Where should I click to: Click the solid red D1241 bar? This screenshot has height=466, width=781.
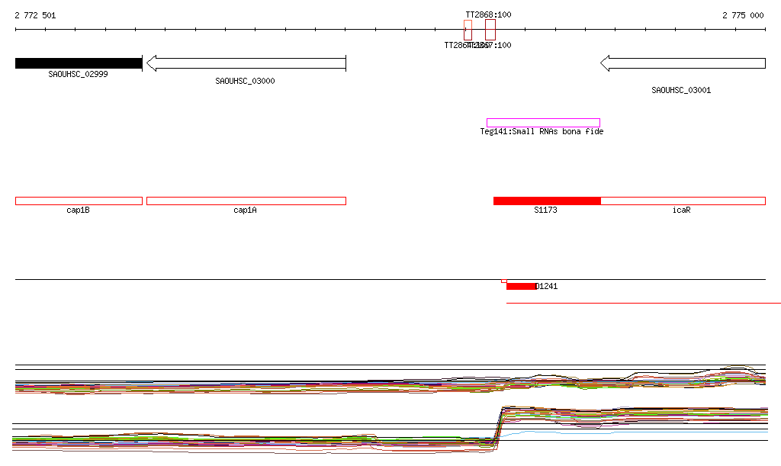coord(521,287)
